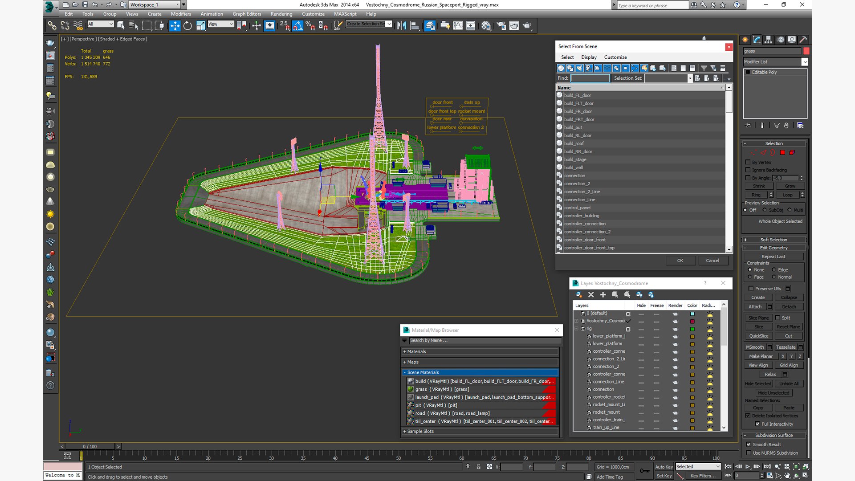The height and width of the screenshot is (481, 855).
Task: Toggle the Angle Snap icon
Action: click(x=297, y=25)
